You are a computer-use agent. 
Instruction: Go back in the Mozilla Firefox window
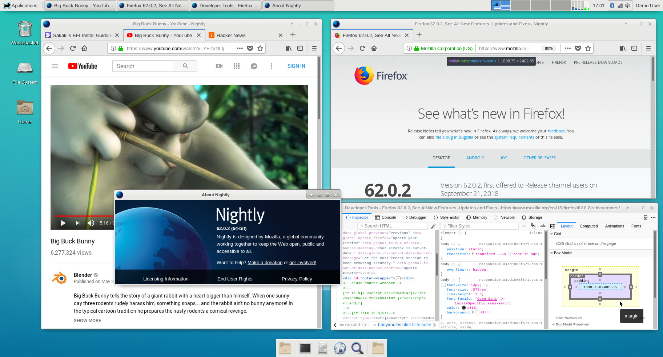[339, 48]
